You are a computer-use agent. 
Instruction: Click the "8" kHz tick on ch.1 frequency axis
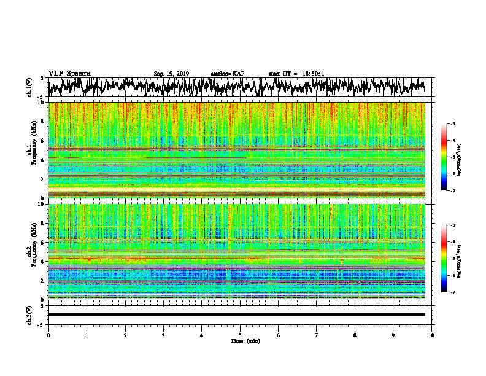coord(44,122)
